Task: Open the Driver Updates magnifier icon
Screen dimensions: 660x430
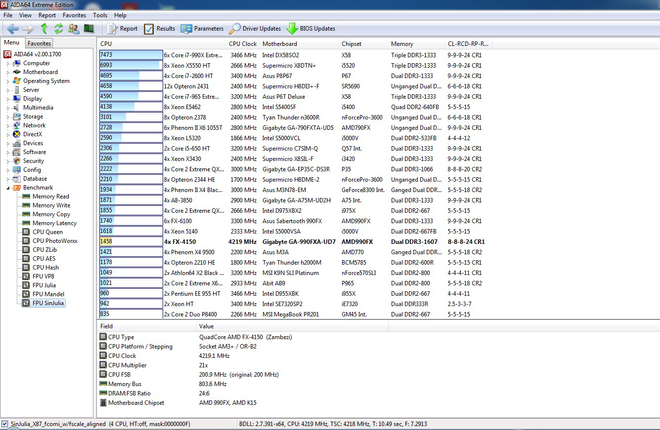Action: (235, 29)
